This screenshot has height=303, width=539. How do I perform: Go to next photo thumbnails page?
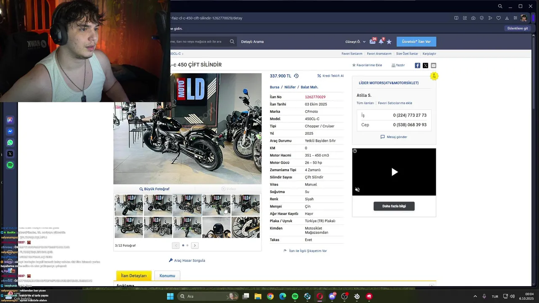tap(195, 245)
